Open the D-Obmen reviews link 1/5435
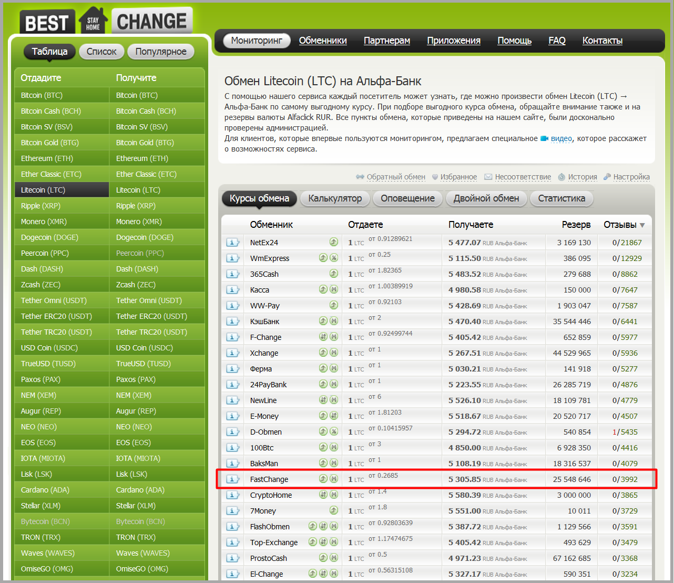The image size is (674, 583). [x=625, y=432]
